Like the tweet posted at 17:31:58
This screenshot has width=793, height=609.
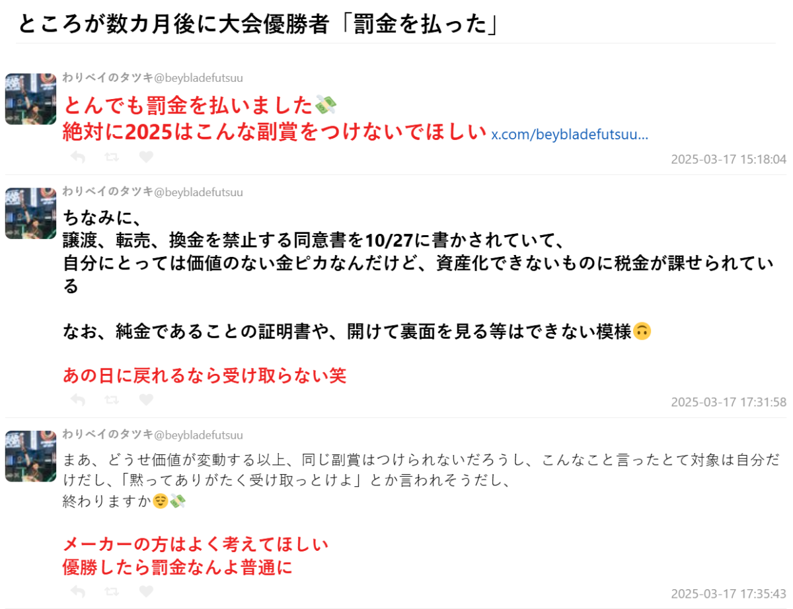coord(146,400)
